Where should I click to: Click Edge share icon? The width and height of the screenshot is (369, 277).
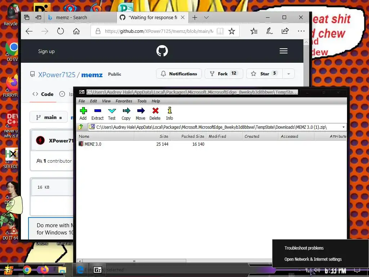285,31
